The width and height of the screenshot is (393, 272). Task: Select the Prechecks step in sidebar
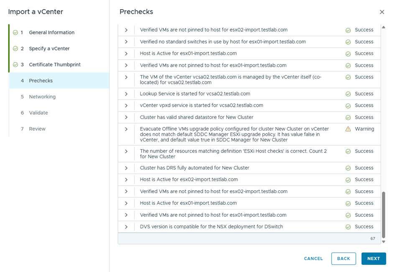pyautogui.click(x=41, y=81)
